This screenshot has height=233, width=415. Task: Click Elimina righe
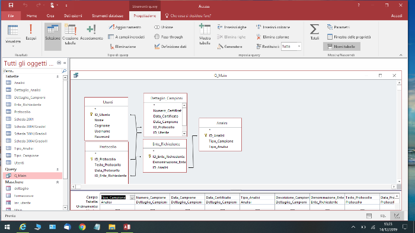click(x=231, y=37)
